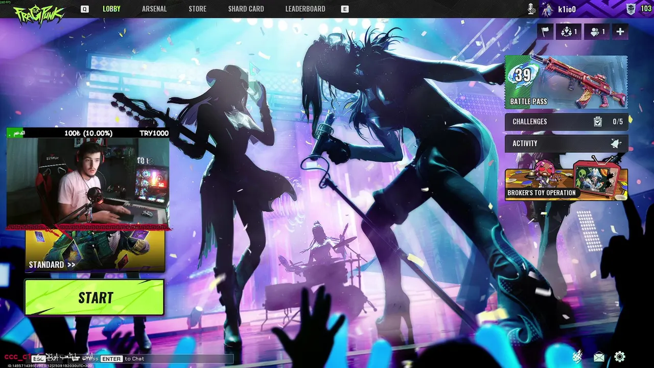Click the FragPunk logo
Viewport: 654px width, 368px height.
pos(39,14)
